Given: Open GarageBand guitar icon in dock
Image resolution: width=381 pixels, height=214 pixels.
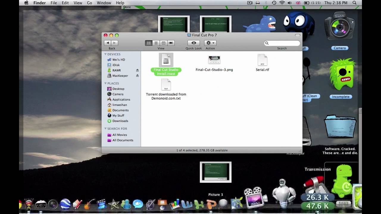Looking at the screenshot, I should [89, 204].
